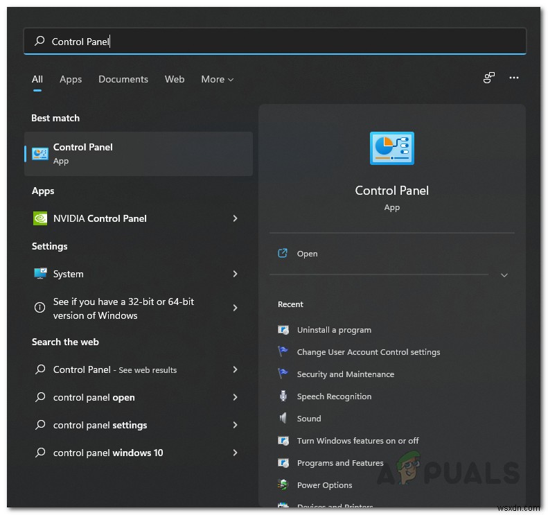
Task: Click the Power Options battery icon
Action: pos(283,485)
